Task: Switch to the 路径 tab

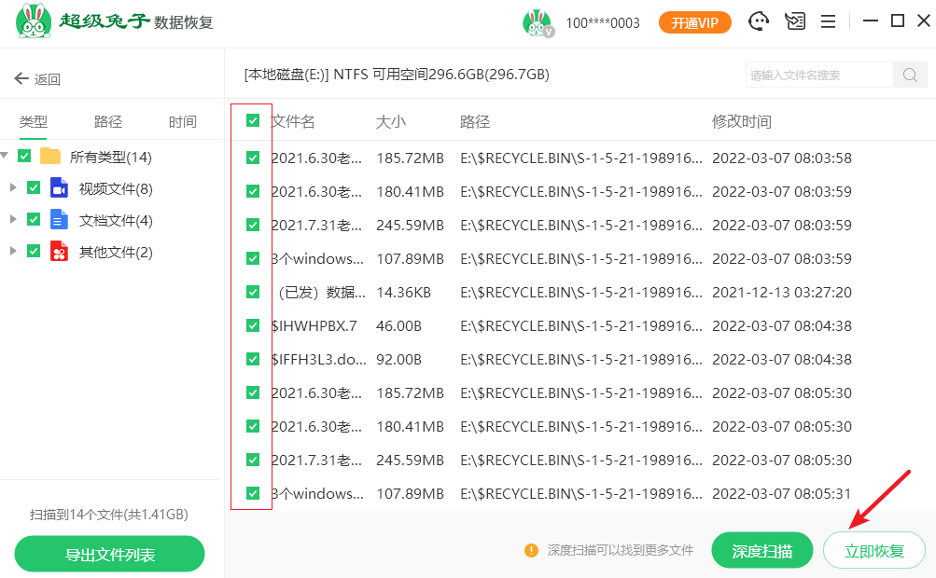Action: [x=108, y=122]
